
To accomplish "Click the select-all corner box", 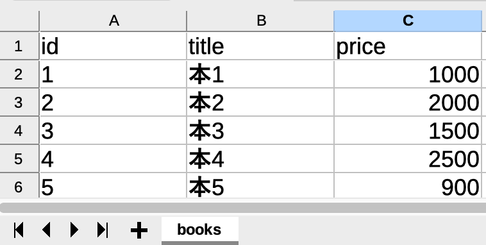I will (19, 21).
